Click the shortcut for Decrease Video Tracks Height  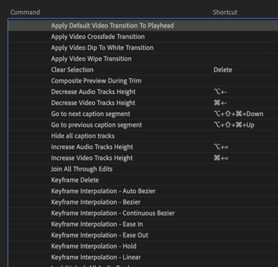point(220,103)
